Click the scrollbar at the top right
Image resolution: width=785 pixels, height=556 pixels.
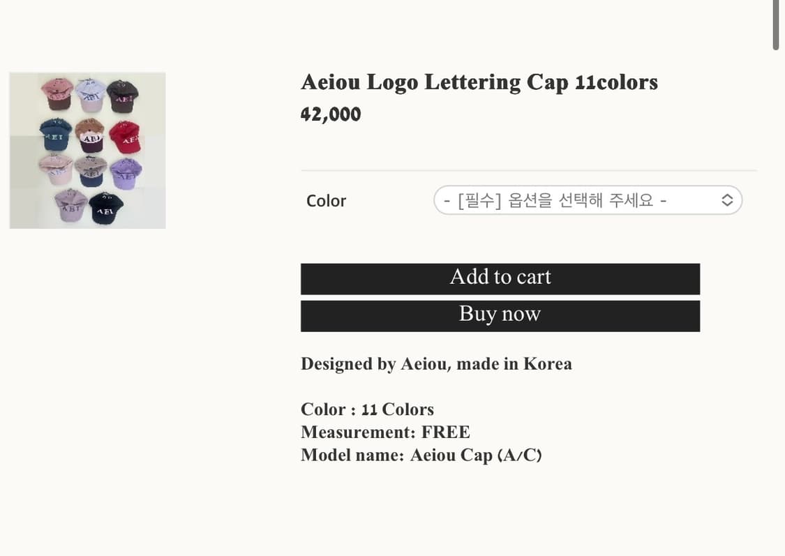777,24
